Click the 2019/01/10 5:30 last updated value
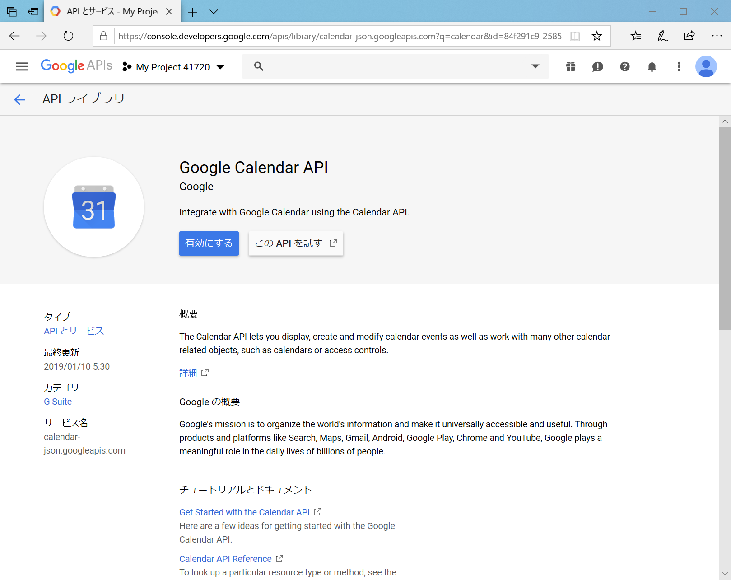The width and height of the screenshot is (731, 580). click(77, 366)
